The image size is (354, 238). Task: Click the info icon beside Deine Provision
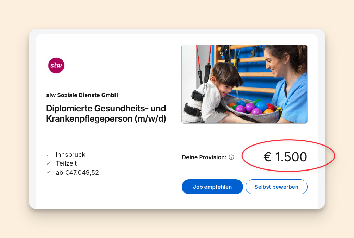click(x=231, y=157)
